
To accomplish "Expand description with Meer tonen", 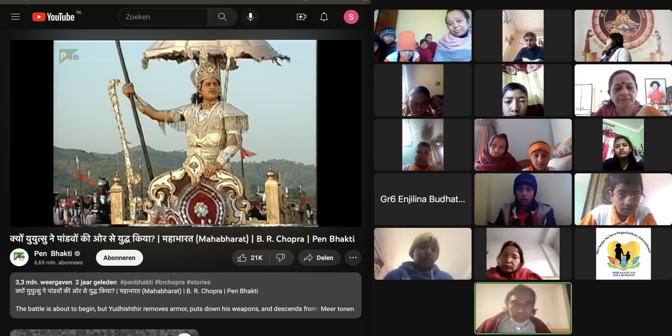I will pyautogui.click(x=338, y=309).
